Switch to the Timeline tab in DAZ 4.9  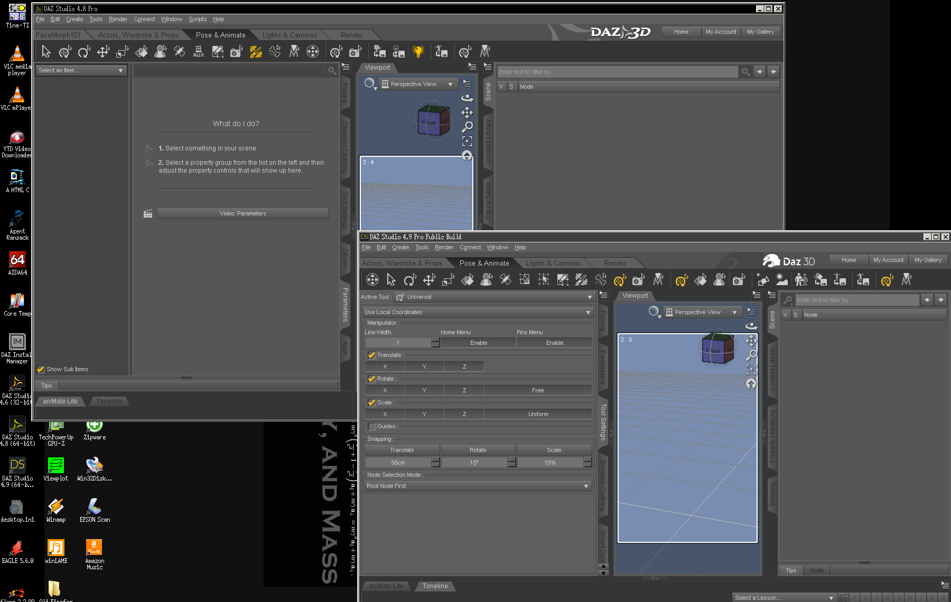coord(435,586)
